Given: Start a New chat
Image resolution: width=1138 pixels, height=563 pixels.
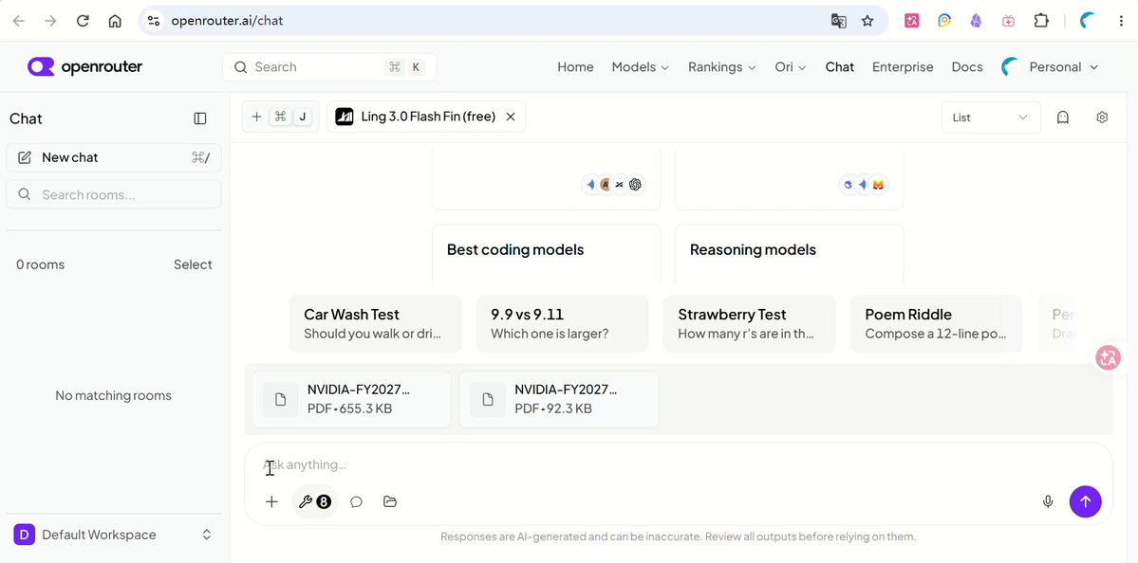Looking at the screenshot, I should [113, 157].
